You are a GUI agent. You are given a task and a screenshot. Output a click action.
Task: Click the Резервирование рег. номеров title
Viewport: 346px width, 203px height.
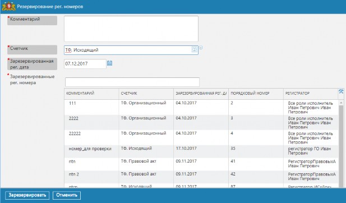tap(50, 7)
